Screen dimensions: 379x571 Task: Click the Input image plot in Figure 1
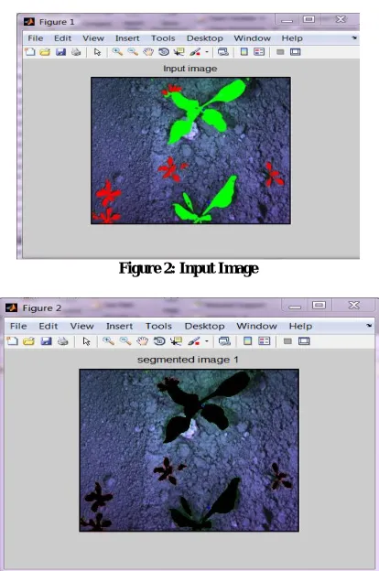[x=190, y=150]
